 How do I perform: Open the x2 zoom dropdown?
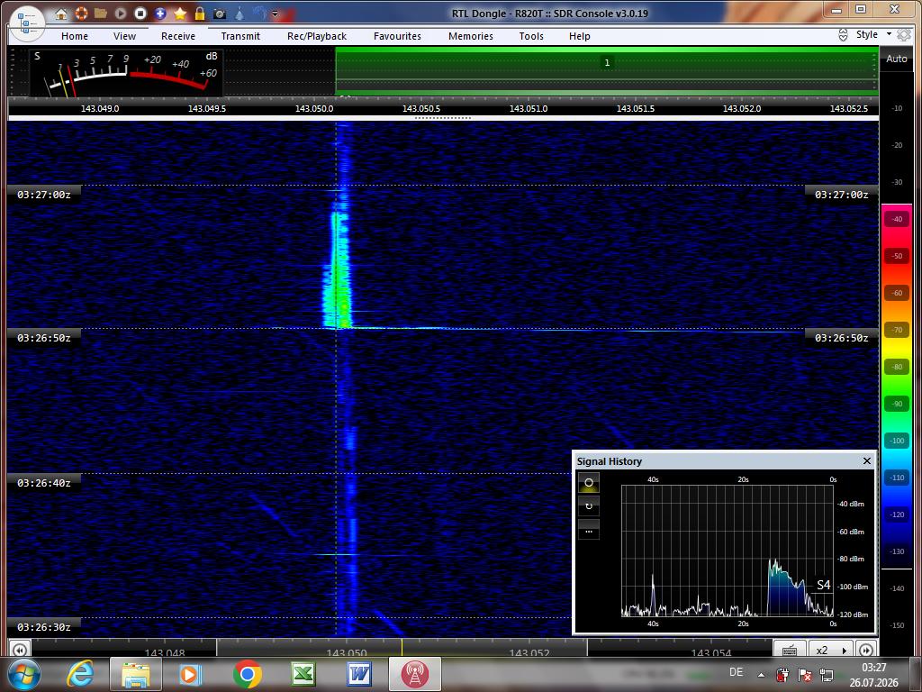pos(831,650)
